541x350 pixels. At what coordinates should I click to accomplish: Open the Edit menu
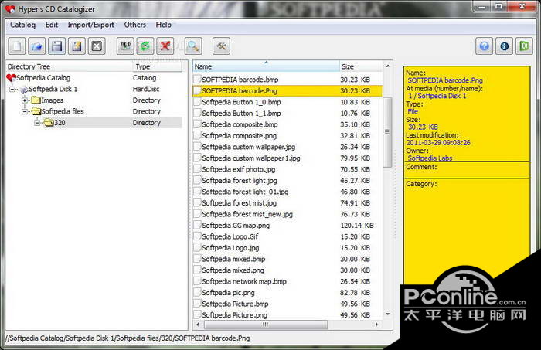click(52, 25)
